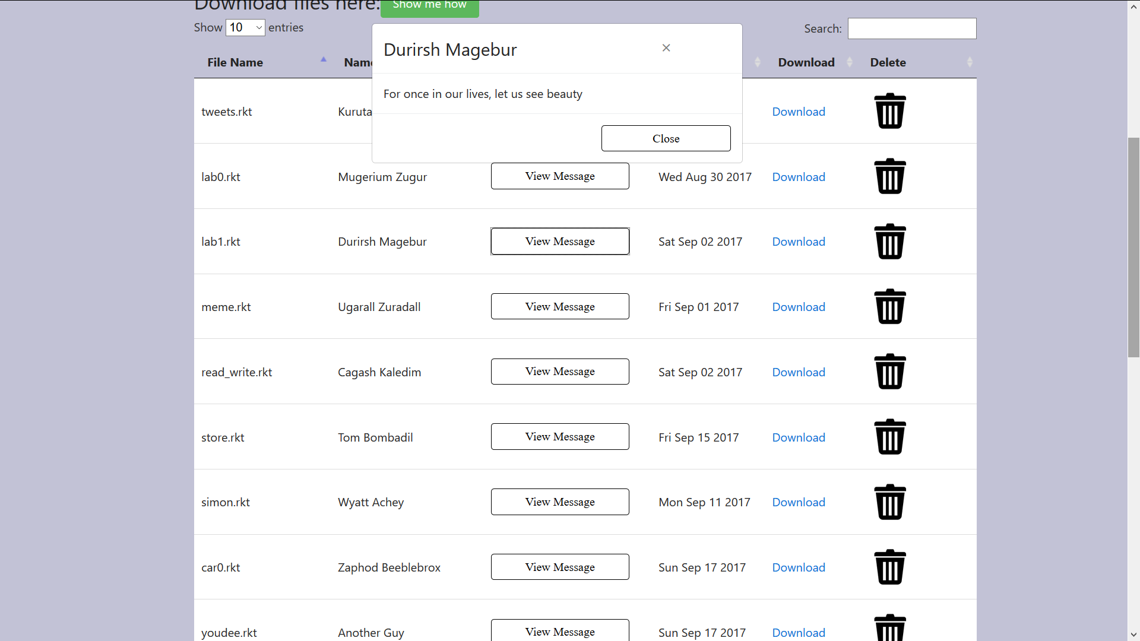The width and height of the screenshot is (1140, 641).
Task: Delete car0.rkt using trash icon
Action: pos(889,567)
